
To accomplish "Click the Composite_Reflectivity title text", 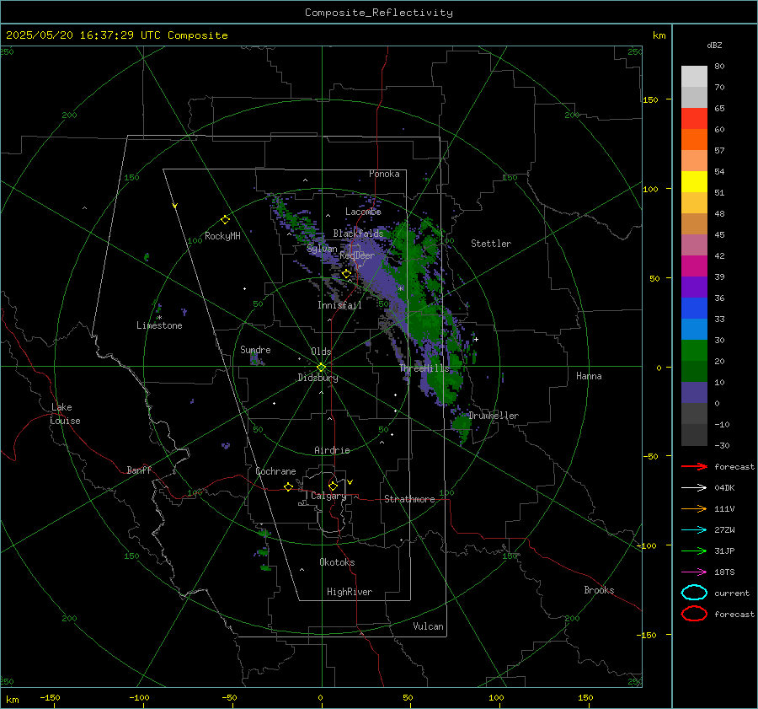I will 378,13.
